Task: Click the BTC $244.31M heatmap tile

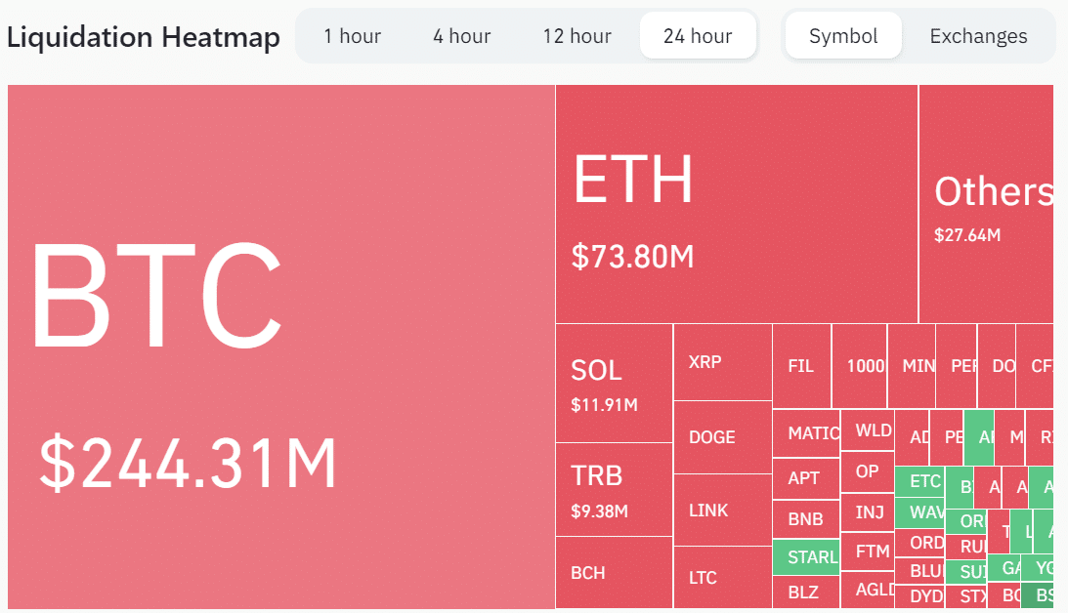Action: (281, 347)
